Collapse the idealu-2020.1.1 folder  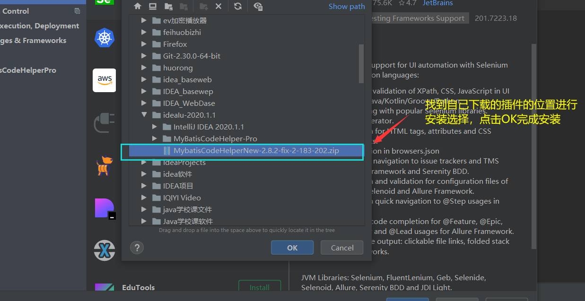(x=144, y=115)
